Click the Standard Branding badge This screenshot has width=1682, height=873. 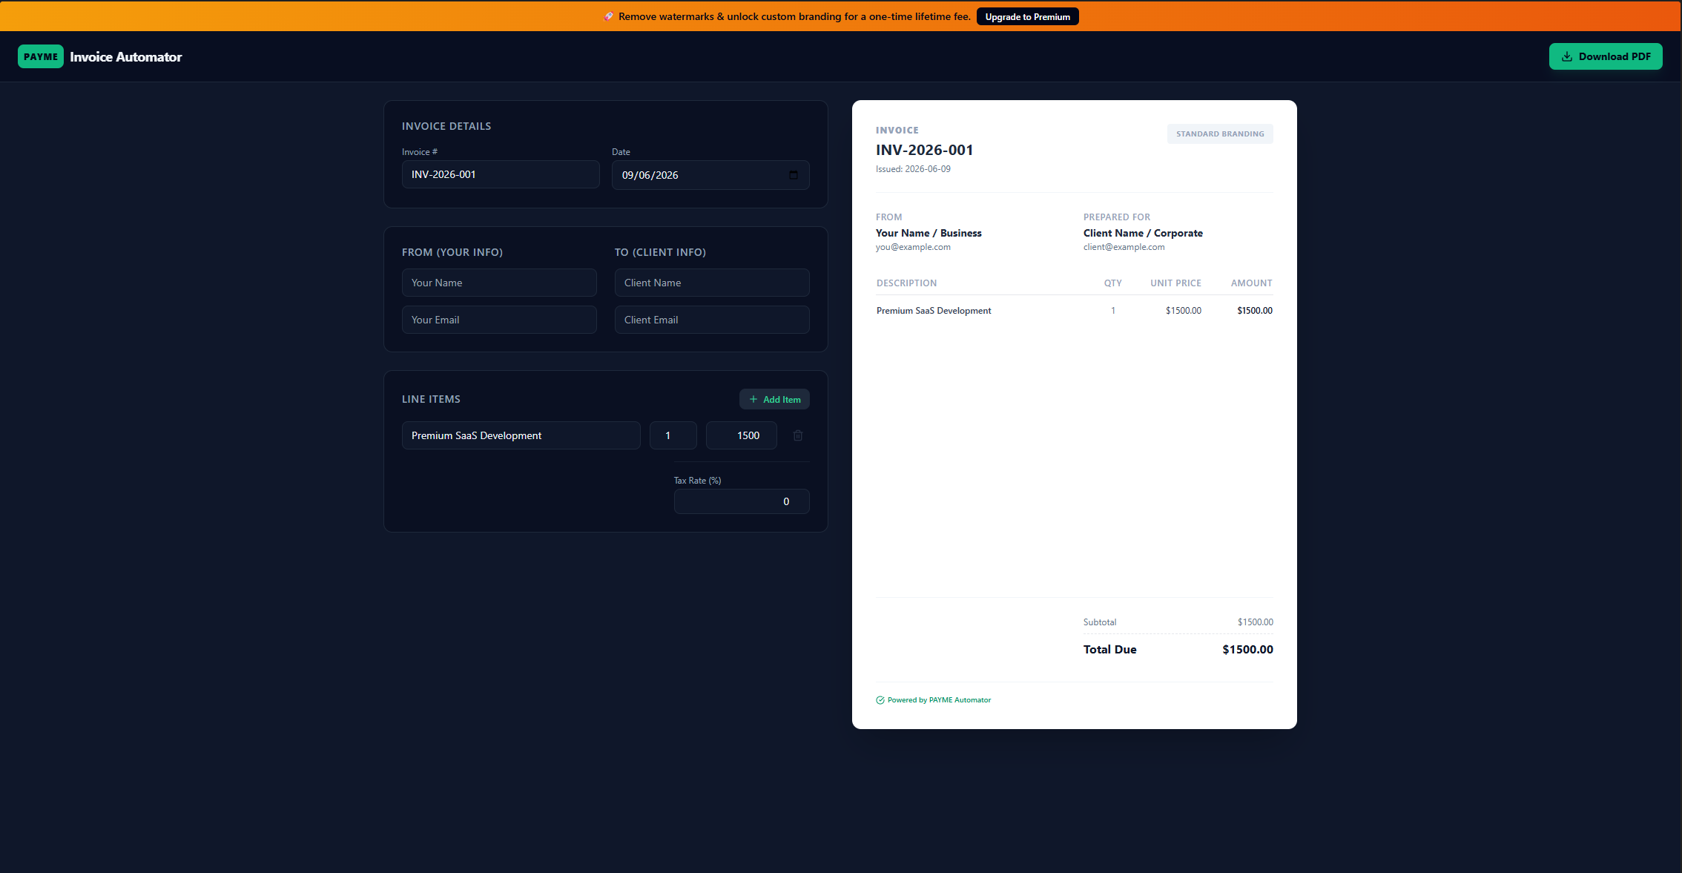1220,134
